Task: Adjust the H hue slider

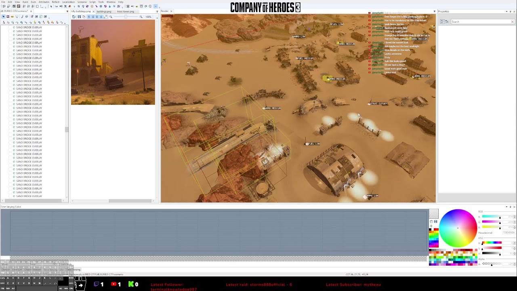Action: [x=492, y=242]
